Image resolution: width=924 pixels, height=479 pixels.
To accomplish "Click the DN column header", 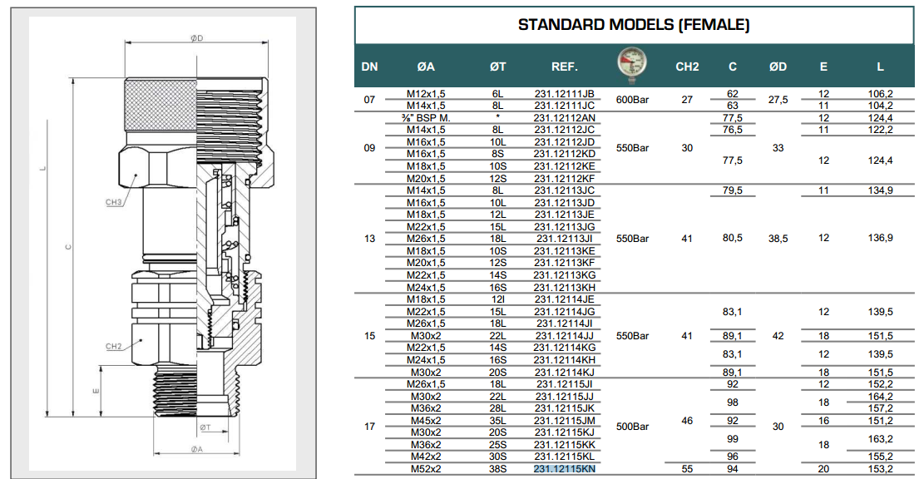I will 370,67.
